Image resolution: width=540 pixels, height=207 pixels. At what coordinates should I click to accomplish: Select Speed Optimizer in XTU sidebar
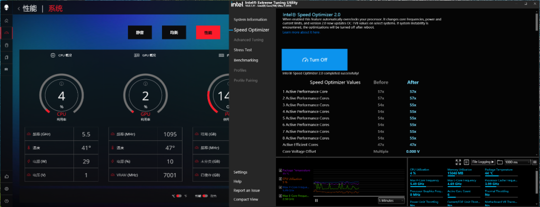tap(251, 30)
